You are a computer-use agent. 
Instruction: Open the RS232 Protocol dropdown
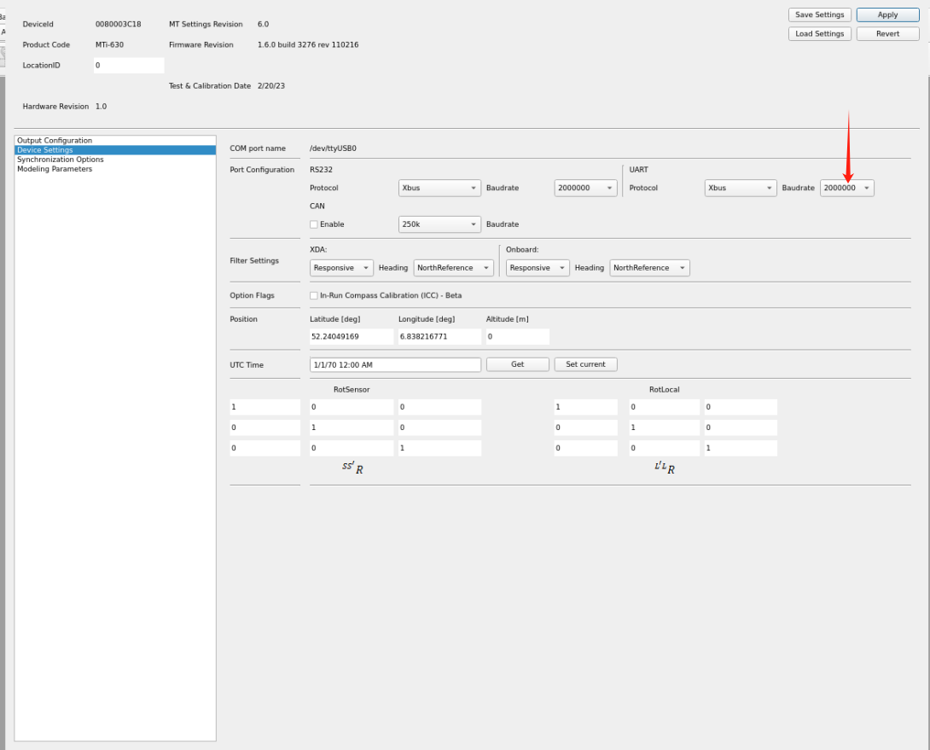tap(439, 188)
